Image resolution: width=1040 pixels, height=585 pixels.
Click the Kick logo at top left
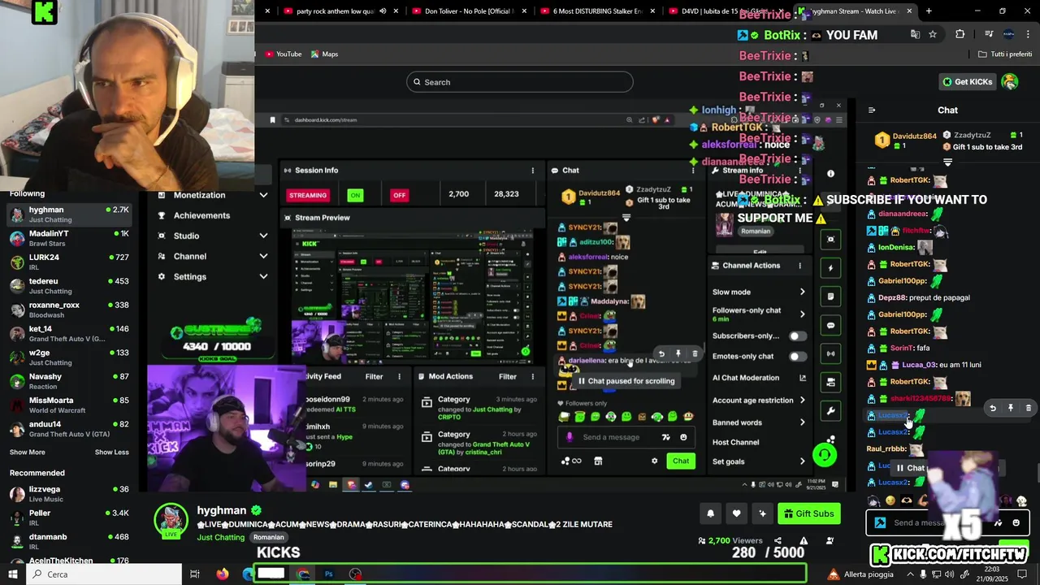click(x=45, y=12)
